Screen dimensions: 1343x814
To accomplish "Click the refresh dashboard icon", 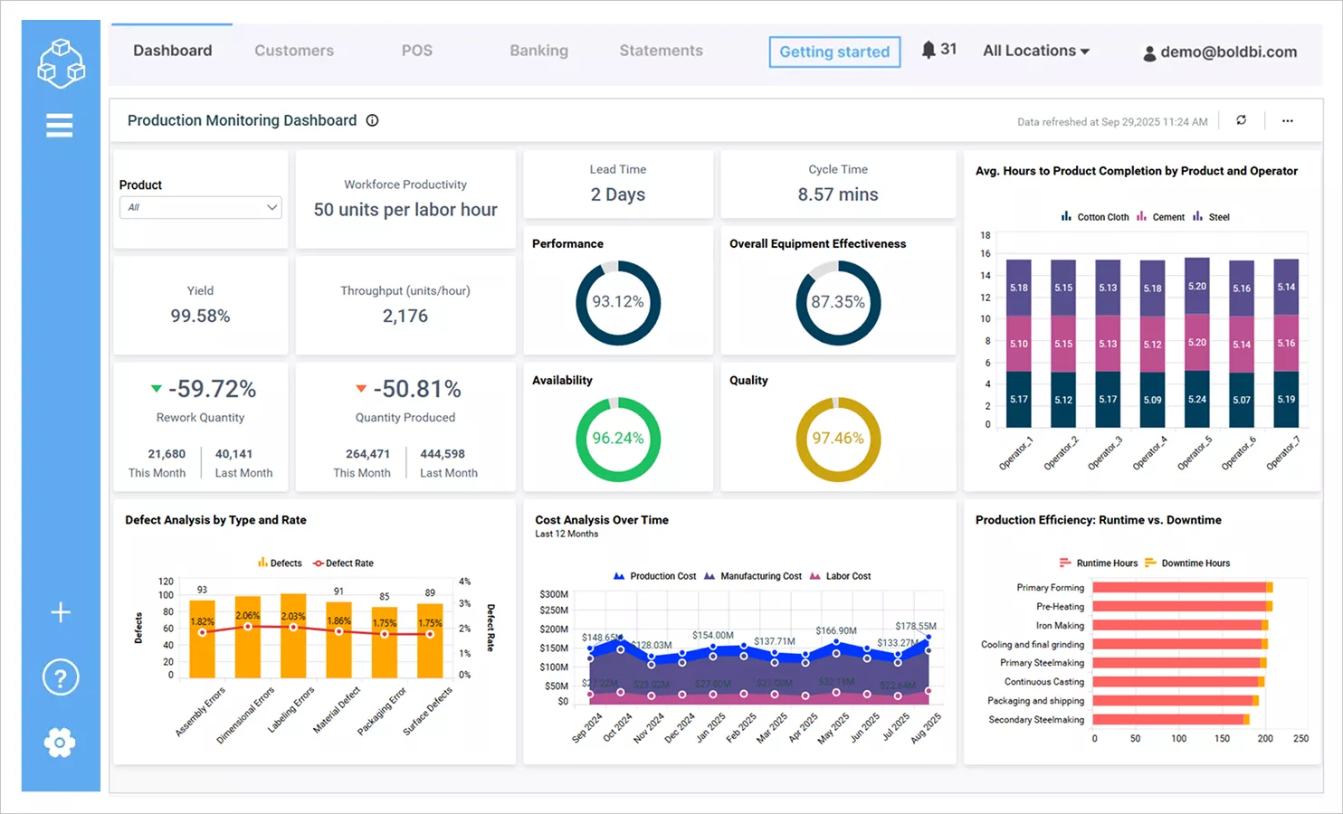I will click(x=1241, y=120).
